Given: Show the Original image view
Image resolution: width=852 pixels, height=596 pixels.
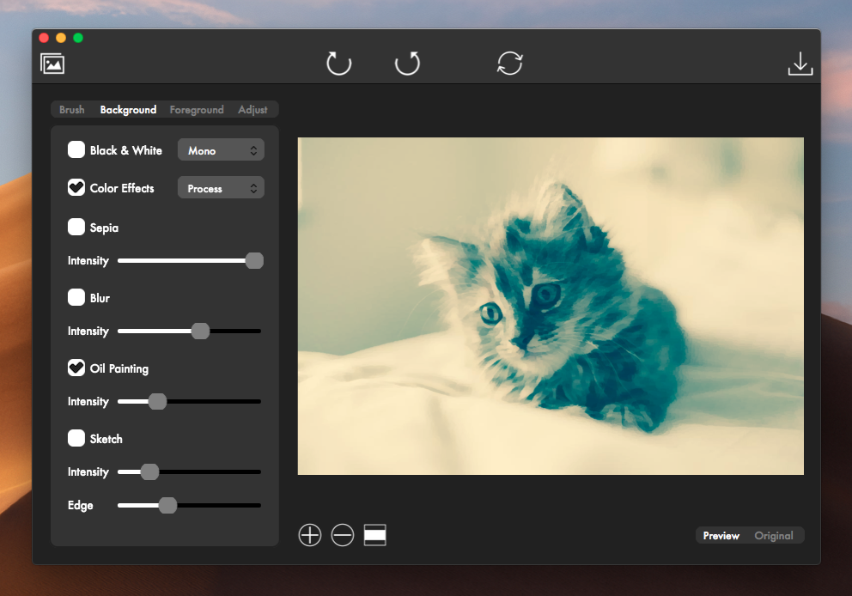Looking at the screenshot, I should (x=773, y=536).
